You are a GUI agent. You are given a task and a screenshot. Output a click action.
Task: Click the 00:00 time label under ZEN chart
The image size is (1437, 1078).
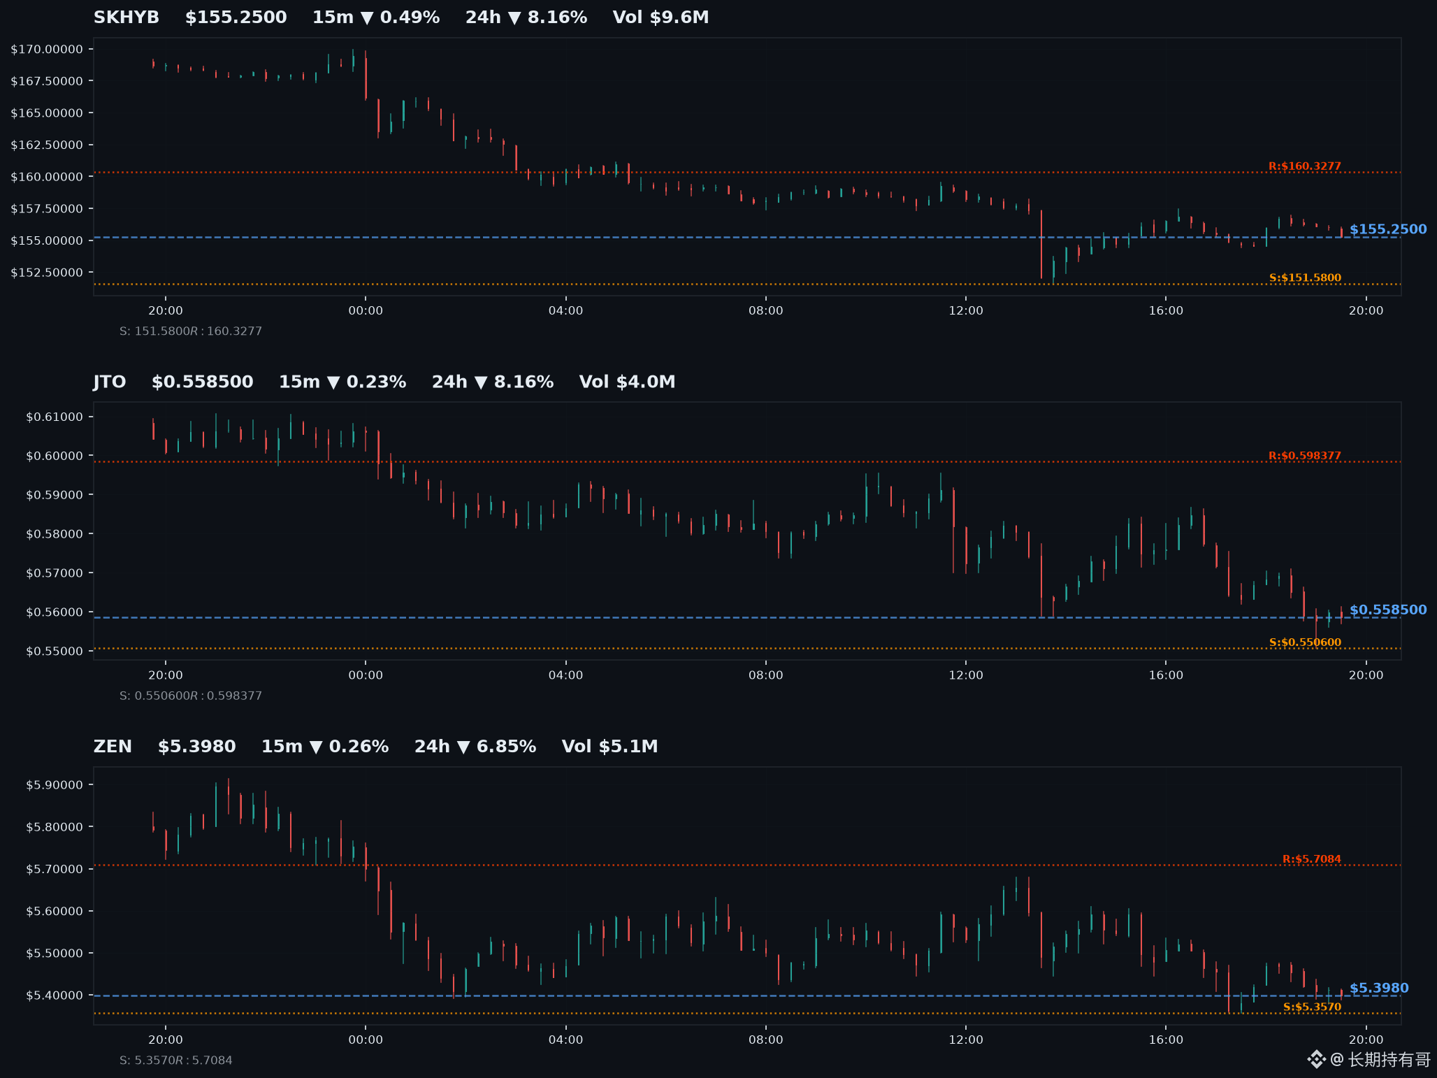pyautogui.click(x=366, y=1040)
